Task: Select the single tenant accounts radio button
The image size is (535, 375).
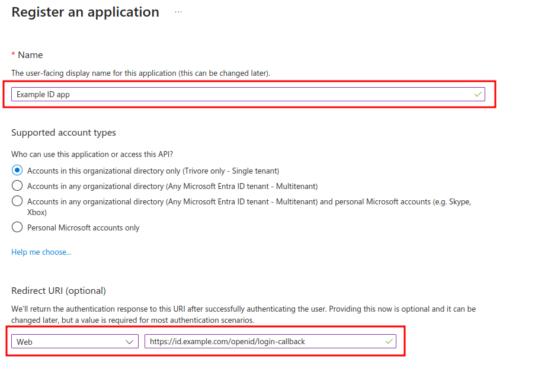Action: 17,170
